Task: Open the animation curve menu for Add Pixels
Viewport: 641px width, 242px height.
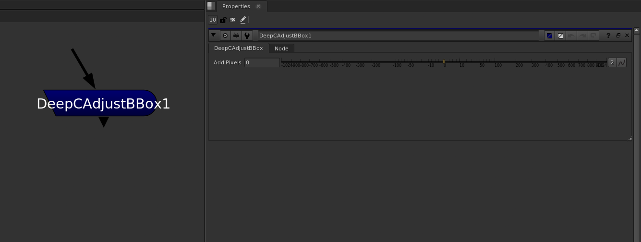Action: click(622, 62)
